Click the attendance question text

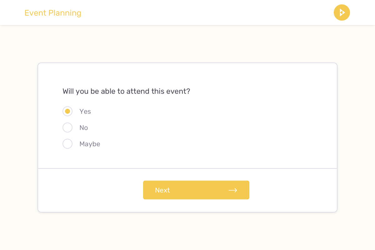pos(126,91)
